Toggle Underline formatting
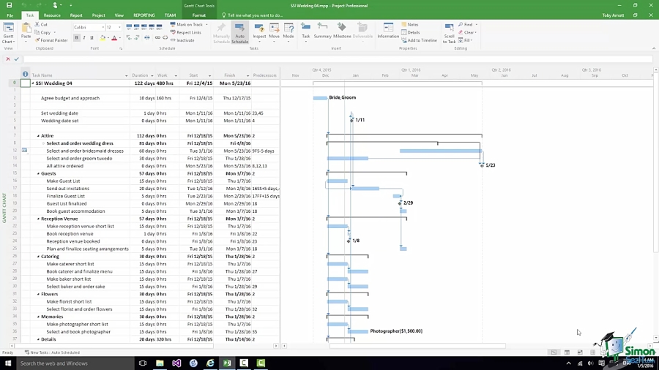Screen dimensions: 659x370 pyautogui.click(x=92, y=38)
